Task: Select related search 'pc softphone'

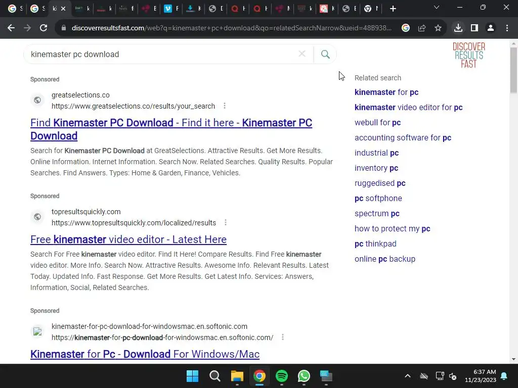Action: pyautogui.click(x=378, y=198)
